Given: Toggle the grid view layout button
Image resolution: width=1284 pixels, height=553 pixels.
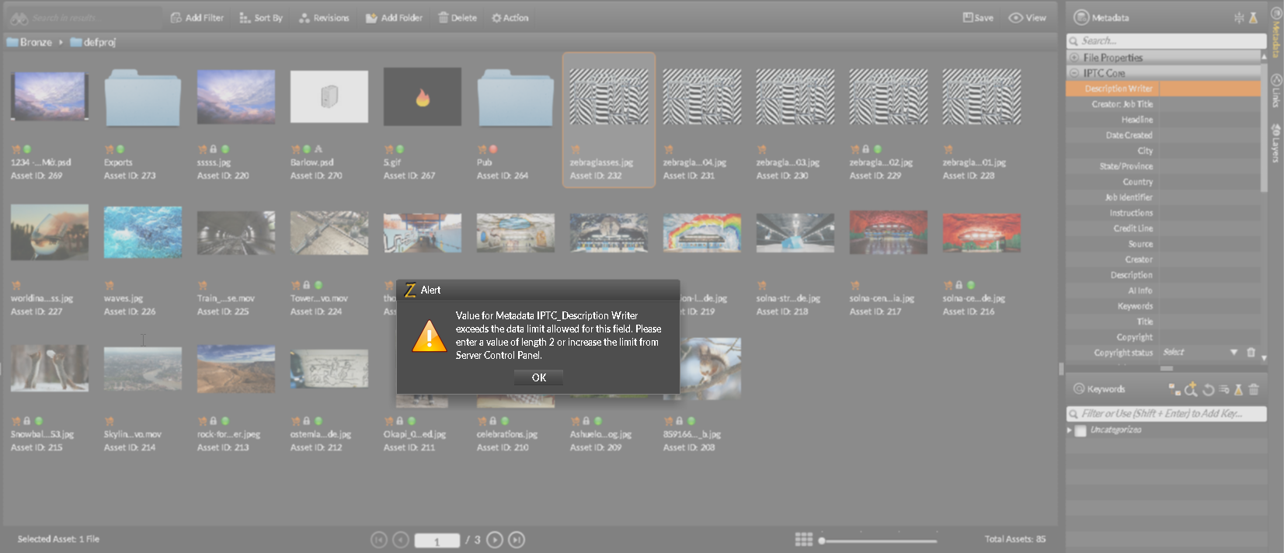Looking at the screenshot, I should pos(804,540).
